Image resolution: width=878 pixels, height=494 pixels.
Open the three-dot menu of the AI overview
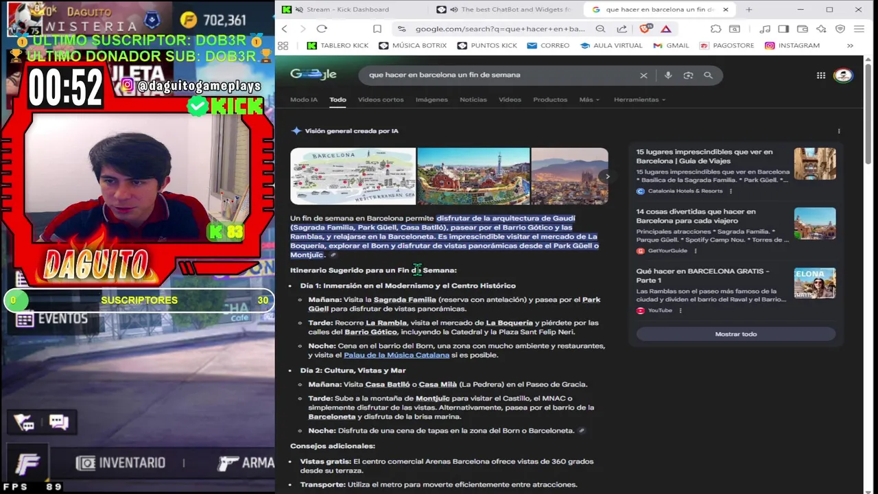click(839, 131)
